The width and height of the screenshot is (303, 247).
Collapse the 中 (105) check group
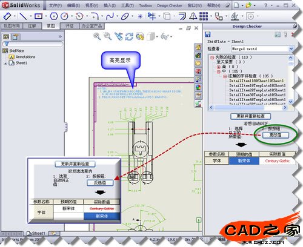pyautogui.click(x=219, y=71)
